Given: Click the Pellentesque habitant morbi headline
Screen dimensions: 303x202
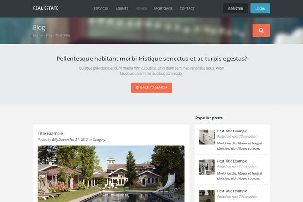Looking at the screenshot, I should tap(151, 59).
